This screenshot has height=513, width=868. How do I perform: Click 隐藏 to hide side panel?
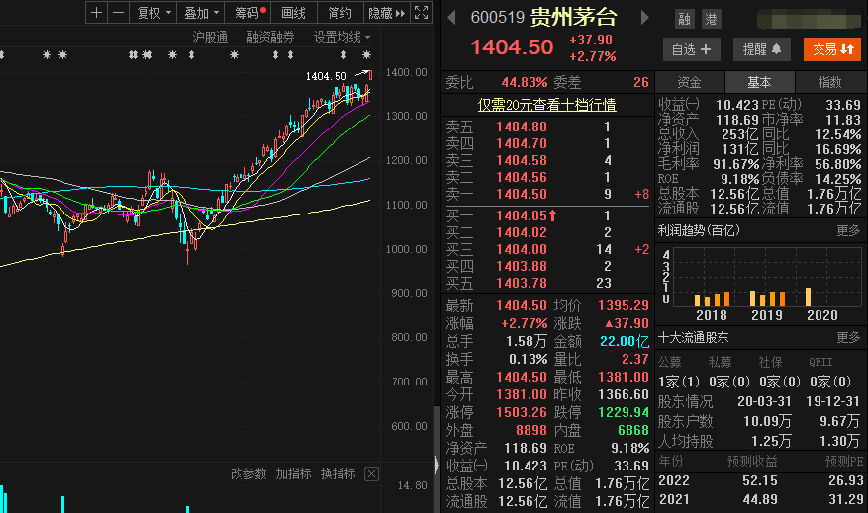tap(386, 13)
